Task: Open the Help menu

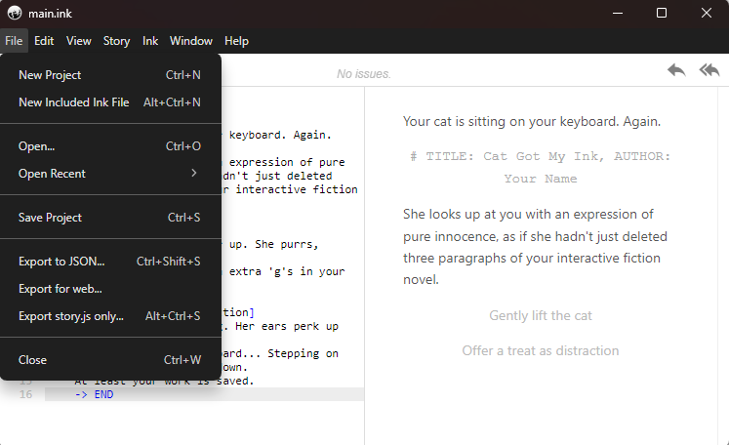Action: point(236,41)
